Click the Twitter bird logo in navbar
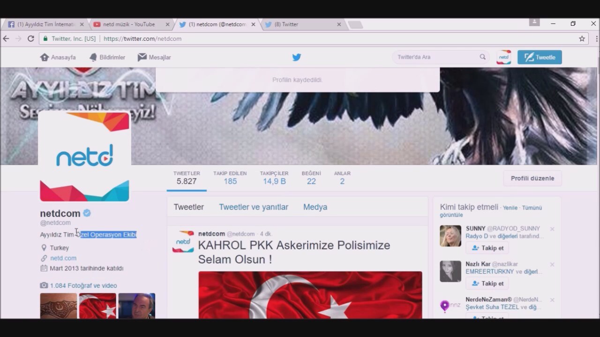Viewport: 600px width, 337px height. [x=297, y=57]
